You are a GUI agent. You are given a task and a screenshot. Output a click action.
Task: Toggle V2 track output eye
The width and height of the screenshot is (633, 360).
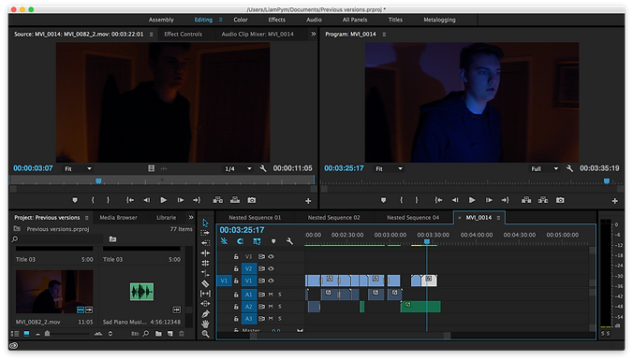[x=271, y=268]
